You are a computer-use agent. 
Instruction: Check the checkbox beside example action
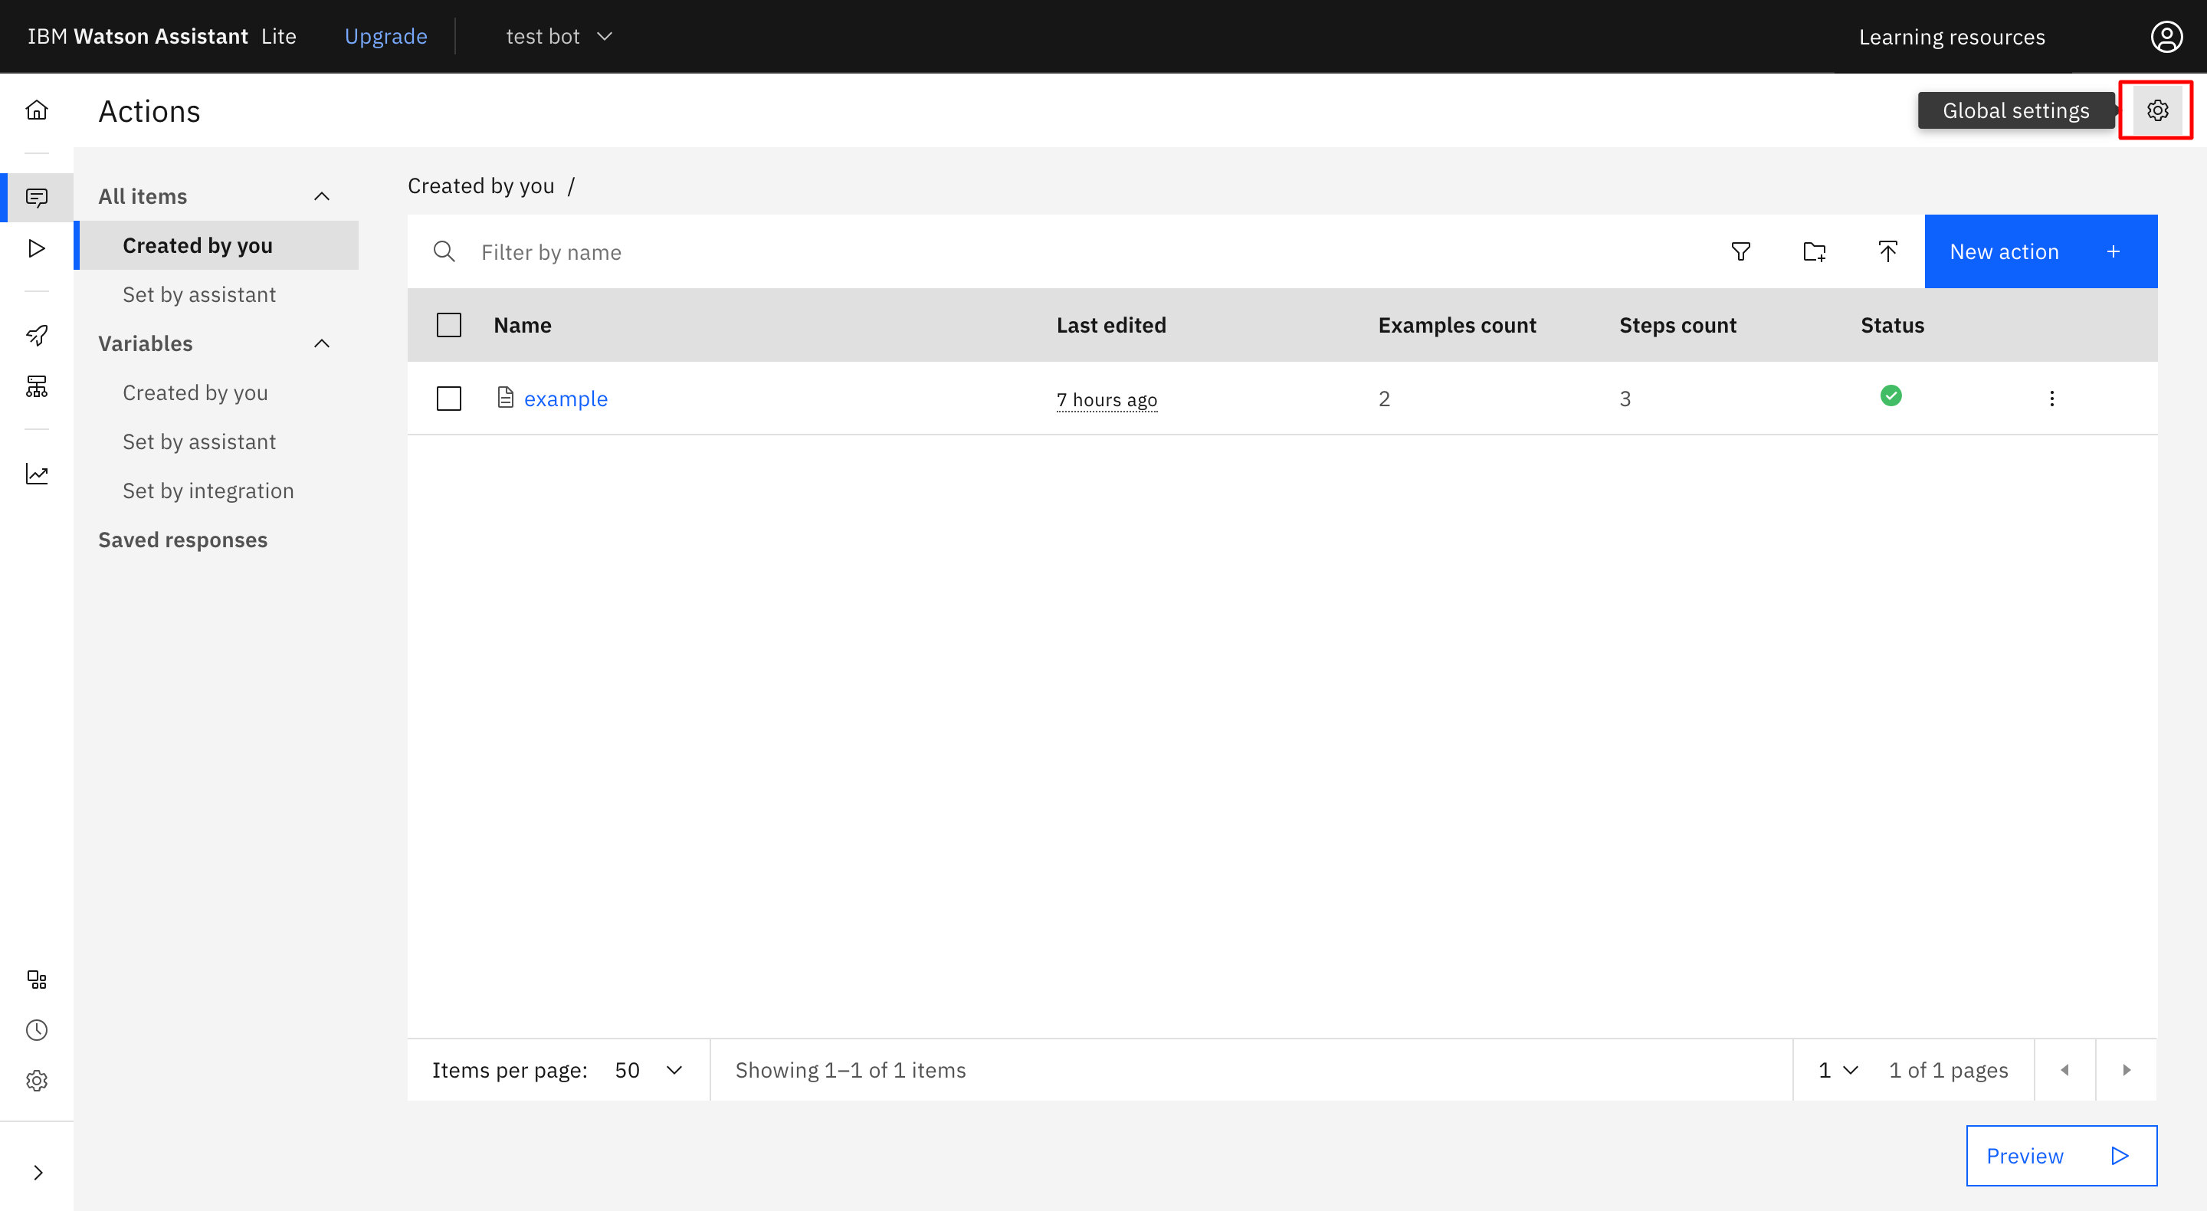pyautogui.click(x=449, y=399)
